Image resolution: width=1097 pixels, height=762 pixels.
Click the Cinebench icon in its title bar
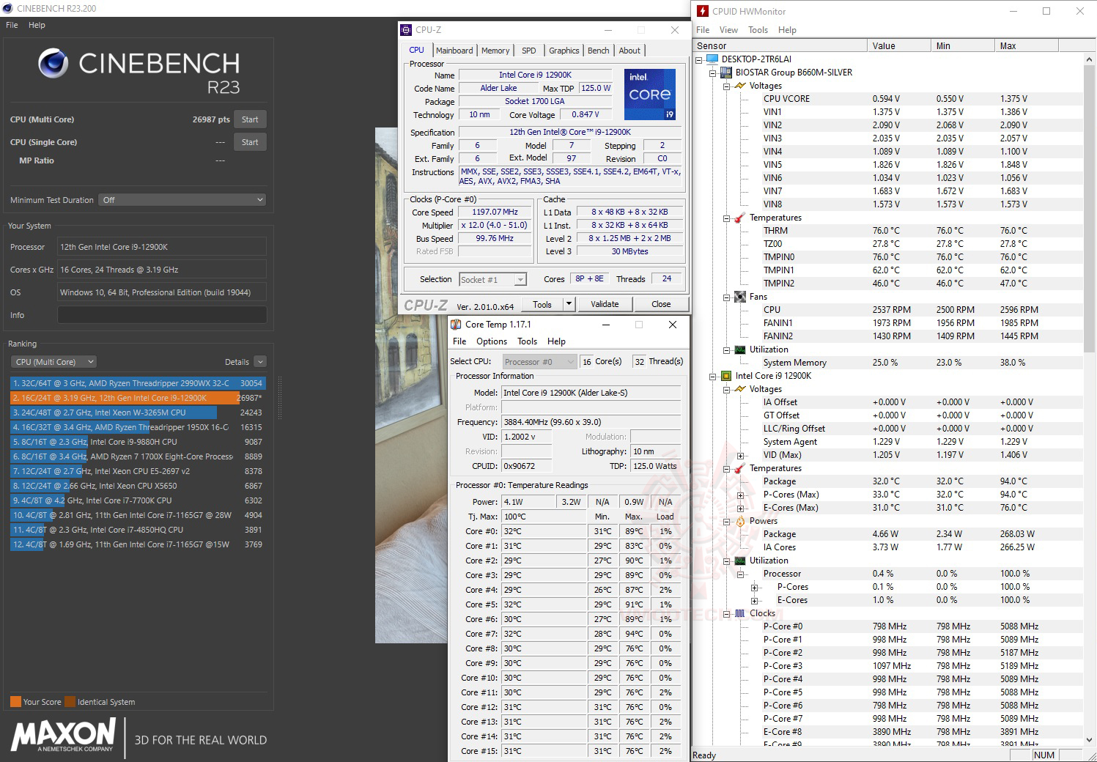[8, 8]
